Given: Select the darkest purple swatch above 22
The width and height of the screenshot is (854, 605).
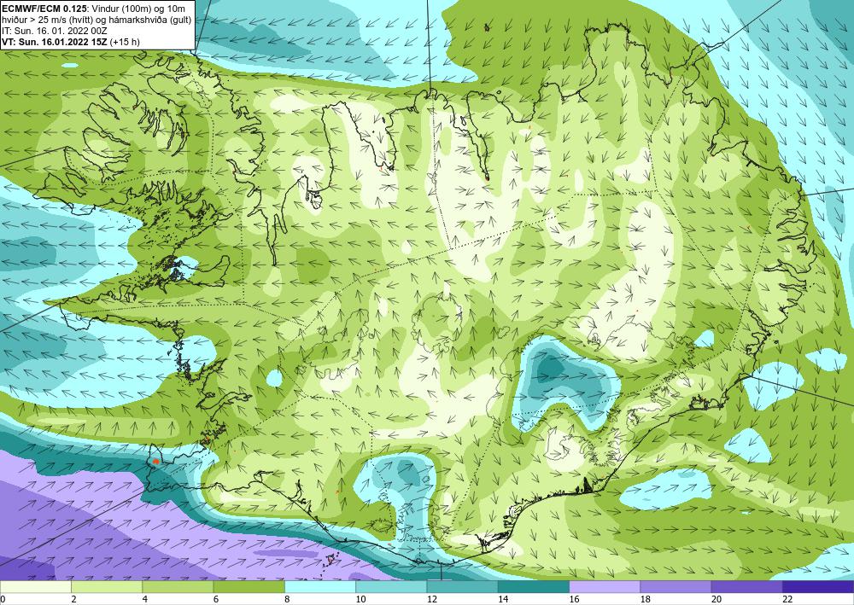Looking at the screenshot, I should pos(818,587).
